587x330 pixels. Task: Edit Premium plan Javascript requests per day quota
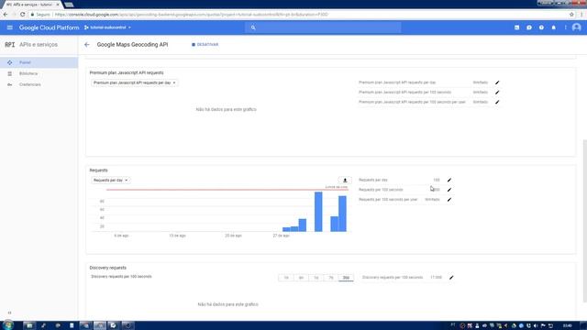pos(497,82)
